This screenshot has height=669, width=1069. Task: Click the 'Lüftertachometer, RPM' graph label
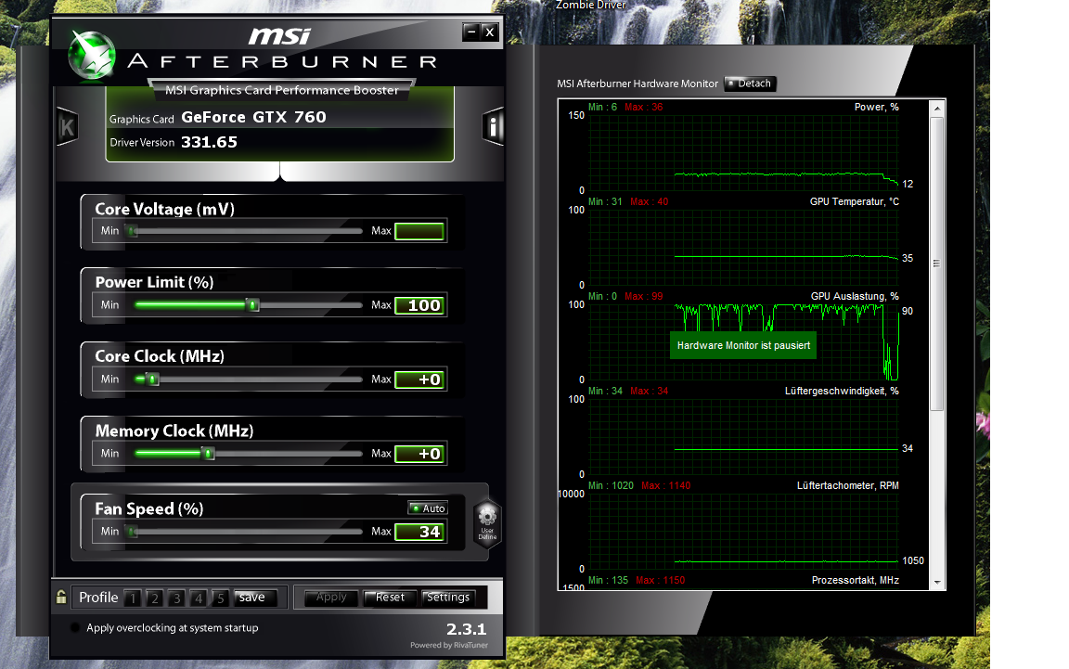[x=847, y=485]
